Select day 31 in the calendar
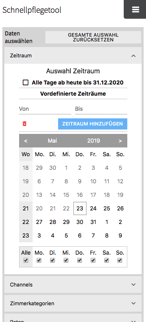This screenshot has height=322, width=146. pyautogui.click(x=93, y=222)
